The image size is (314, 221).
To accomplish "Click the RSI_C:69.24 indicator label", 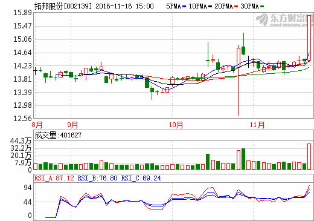I will tap(141, 178).
